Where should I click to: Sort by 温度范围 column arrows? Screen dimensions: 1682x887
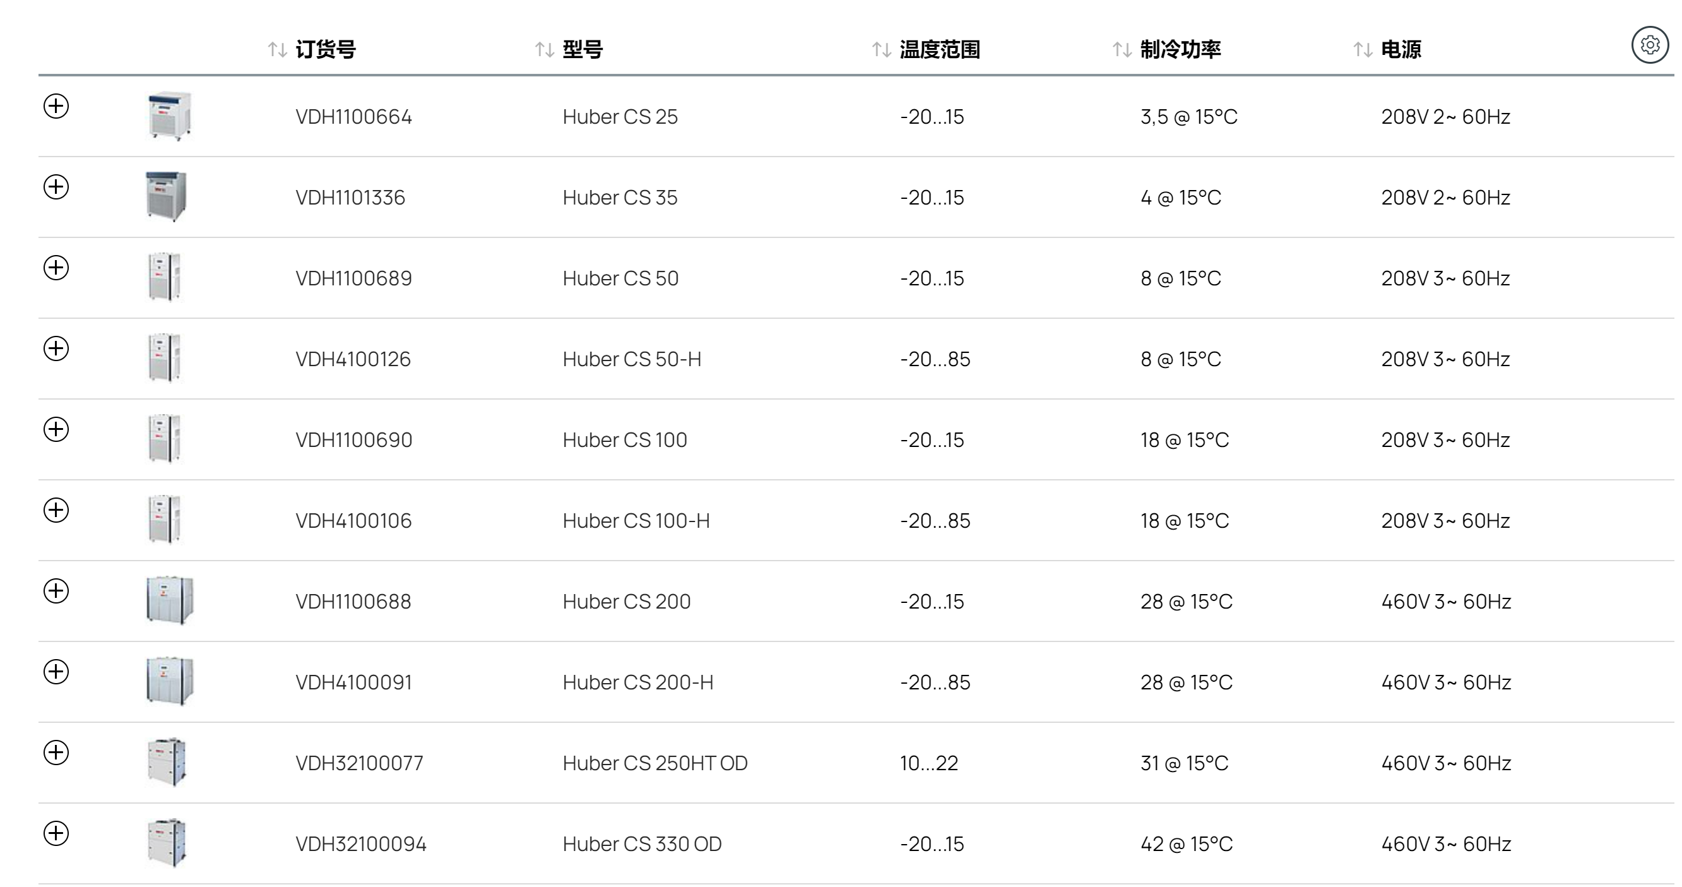882,50
